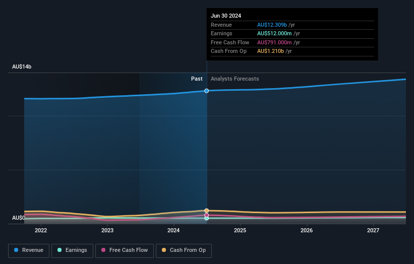Click the AU$0 y-axis label

[19, 218]
